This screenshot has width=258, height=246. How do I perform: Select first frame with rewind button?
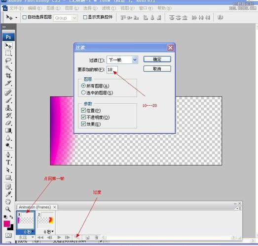[40, 237]
